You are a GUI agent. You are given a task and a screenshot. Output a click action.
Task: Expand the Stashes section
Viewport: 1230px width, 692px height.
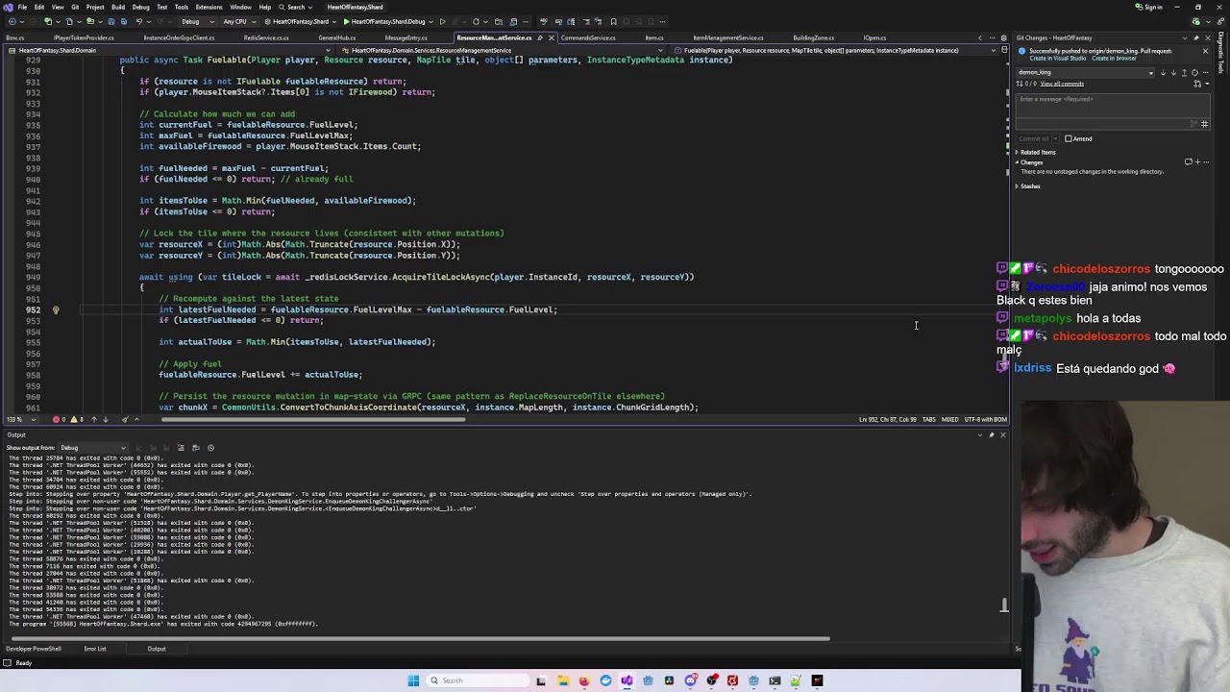coord(1017,186)
